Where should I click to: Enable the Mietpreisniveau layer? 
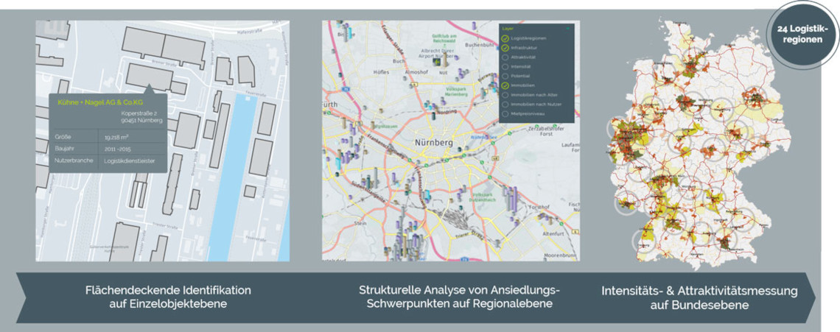(x=505, y=114)
